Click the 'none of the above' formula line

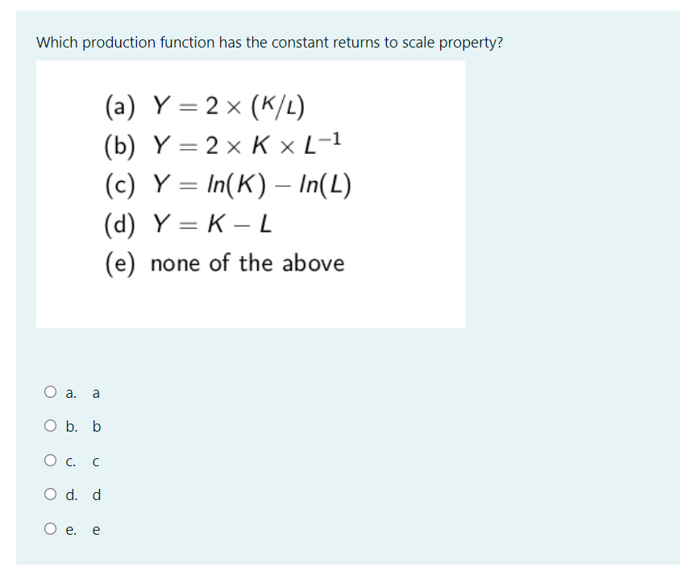(x=225, y=263)
